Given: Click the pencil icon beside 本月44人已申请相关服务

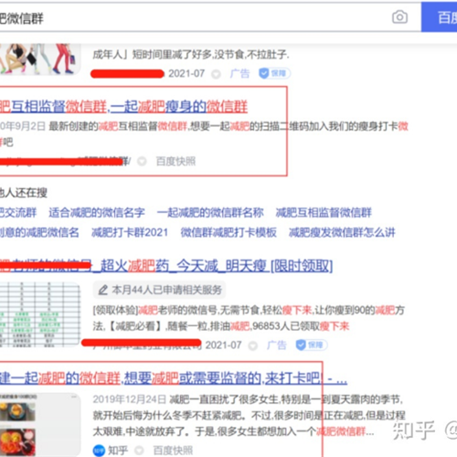Looking at the screenshot, I should click(103, 290).
